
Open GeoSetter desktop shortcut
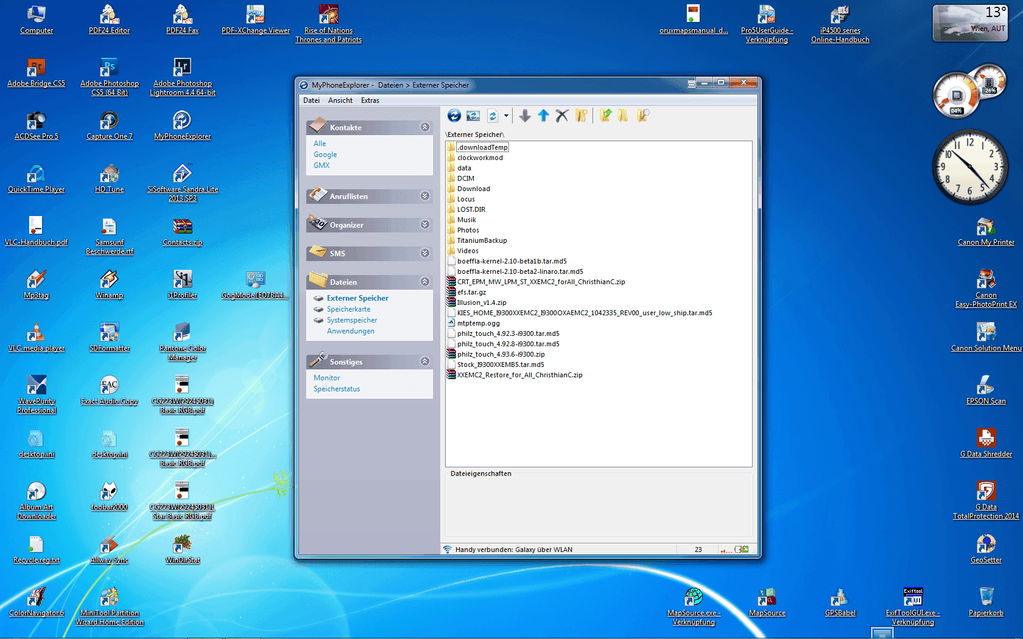[986, 549]
